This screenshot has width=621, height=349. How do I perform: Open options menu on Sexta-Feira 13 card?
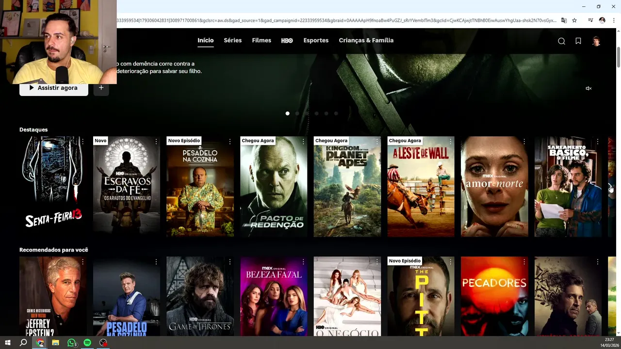coord(82,142)
